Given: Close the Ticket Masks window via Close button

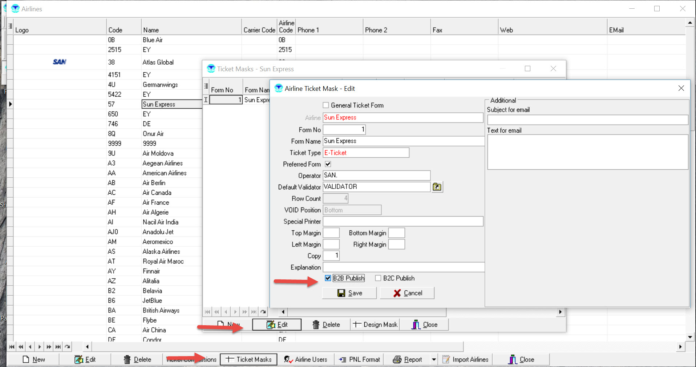Looking at the screenshot, I should point(424,325).
